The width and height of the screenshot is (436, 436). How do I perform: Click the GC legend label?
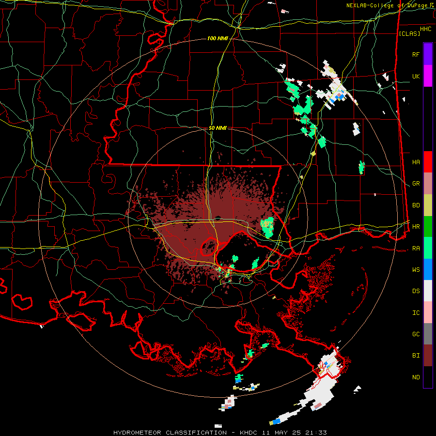pos(416,334)
